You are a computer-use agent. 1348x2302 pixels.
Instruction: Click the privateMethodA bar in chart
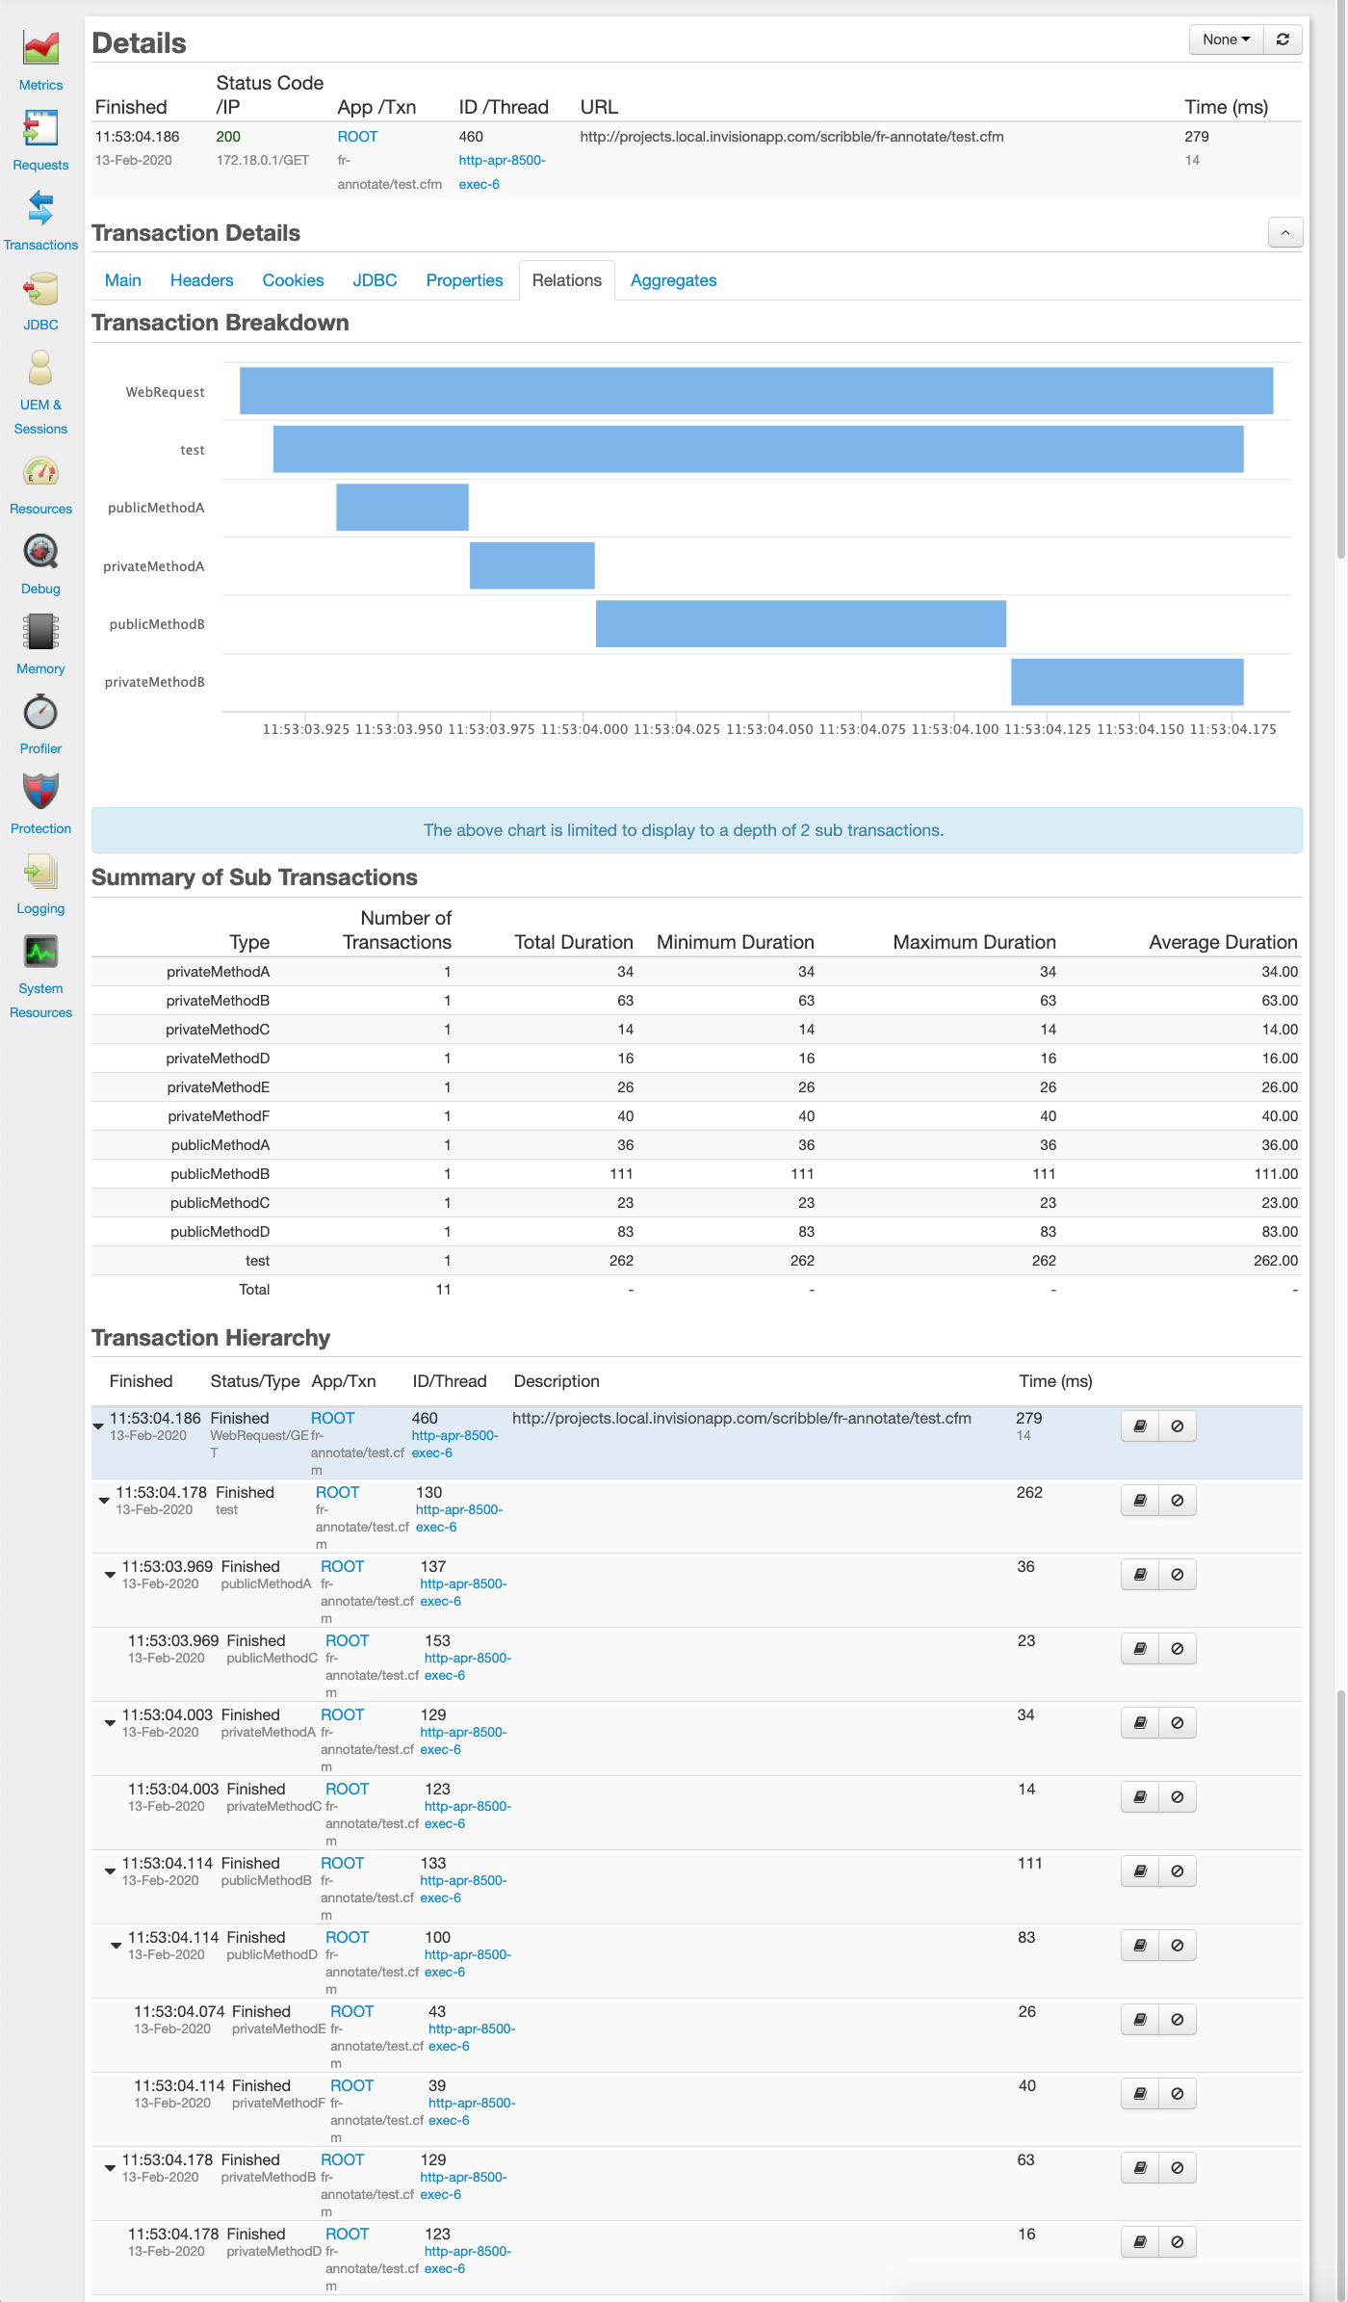[x=531, y=565]
